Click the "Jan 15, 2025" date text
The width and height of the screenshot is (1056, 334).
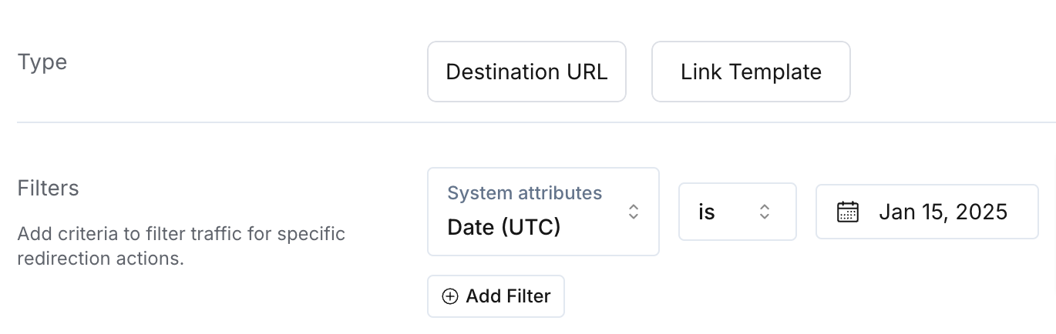943,212
